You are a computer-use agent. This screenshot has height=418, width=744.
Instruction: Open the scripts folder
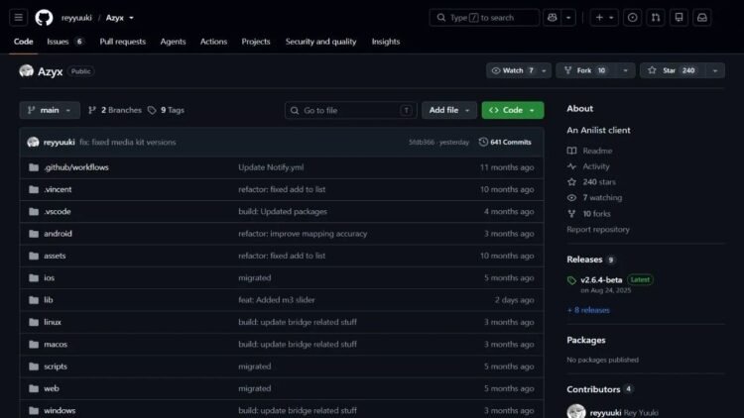pyautogui.click(x=56, y=366)
